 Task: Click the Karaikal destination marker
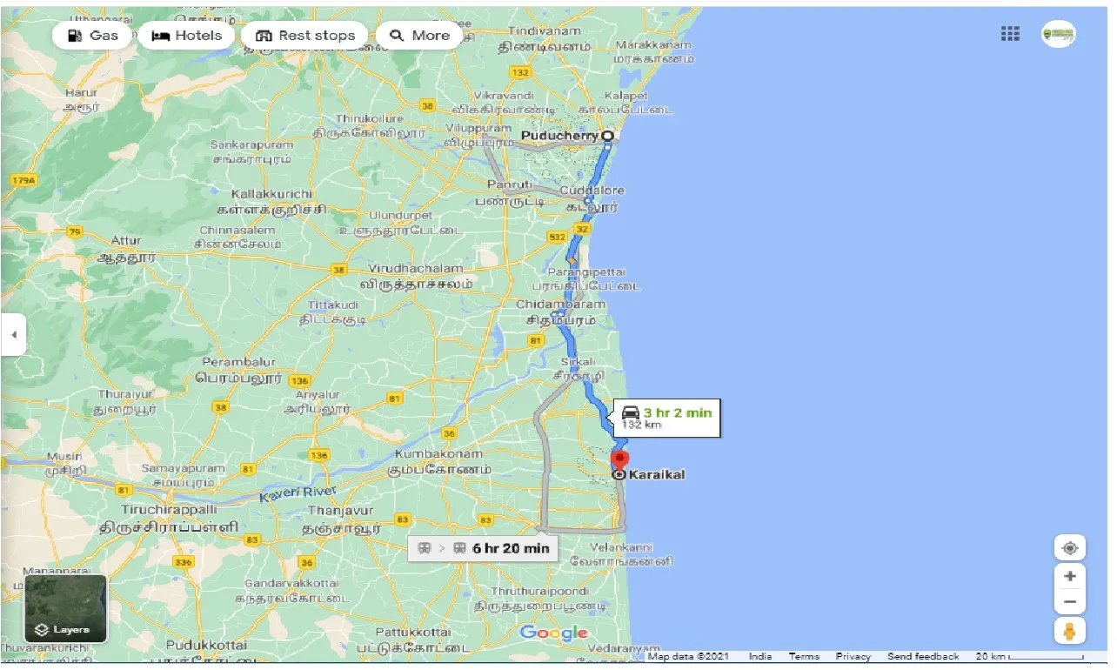pos(620,459)
